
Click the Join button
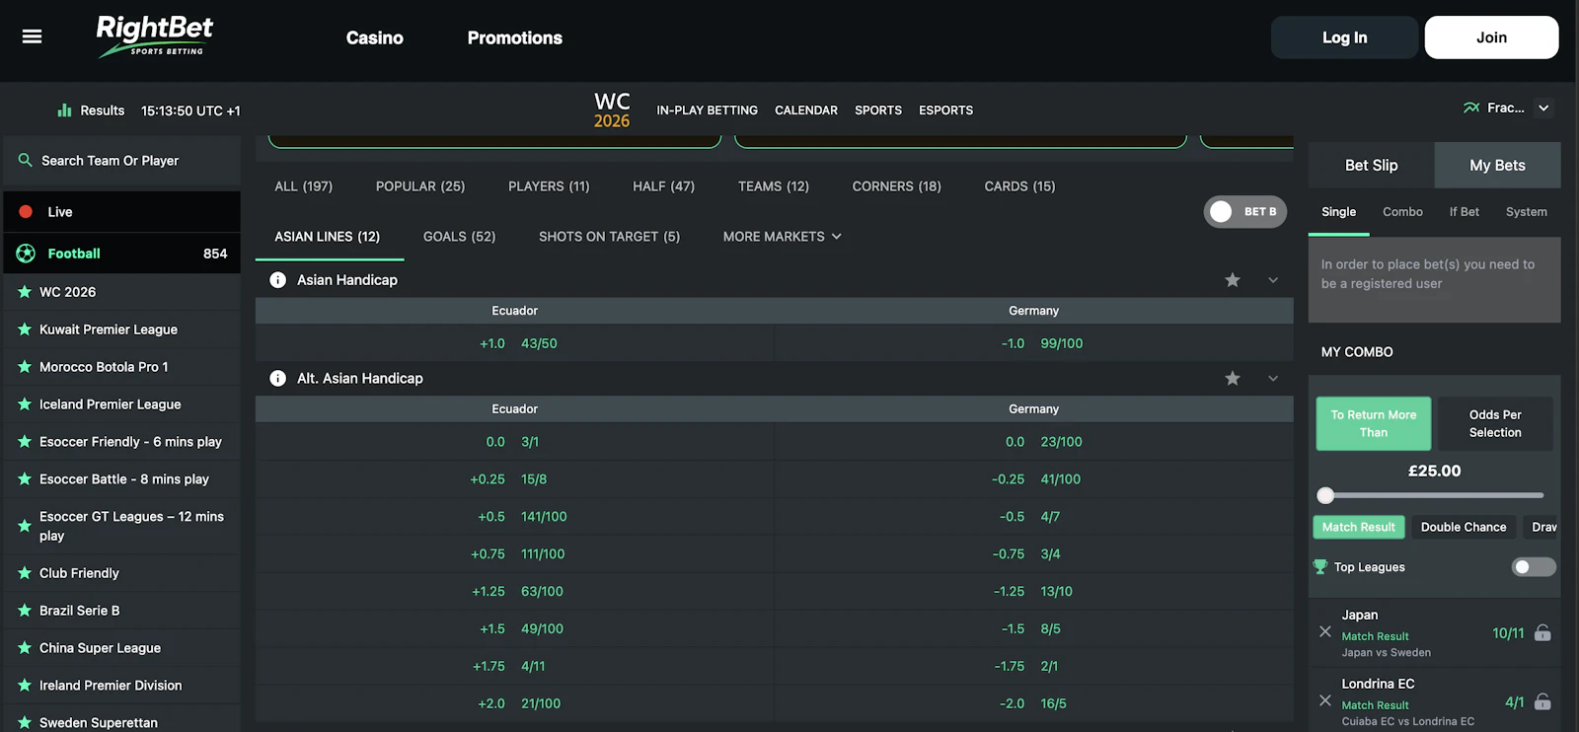(1491, 37)
